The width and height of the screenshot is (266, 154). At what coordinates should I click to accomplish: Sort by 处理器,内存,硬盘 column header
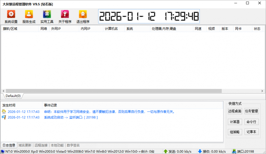172,29
